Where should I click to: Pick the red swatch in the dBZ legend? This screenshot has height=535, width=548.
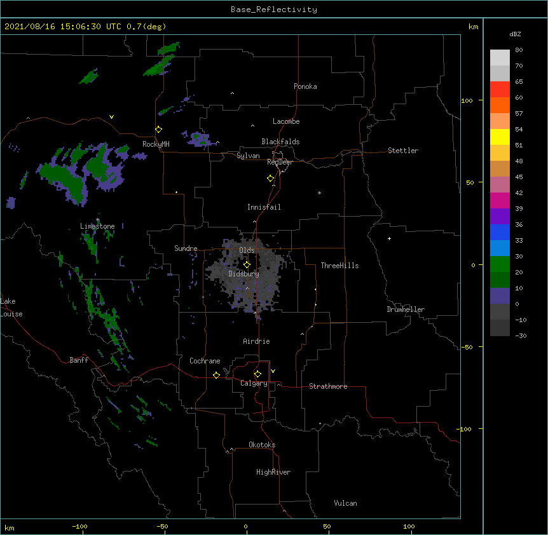coord(500,90)
